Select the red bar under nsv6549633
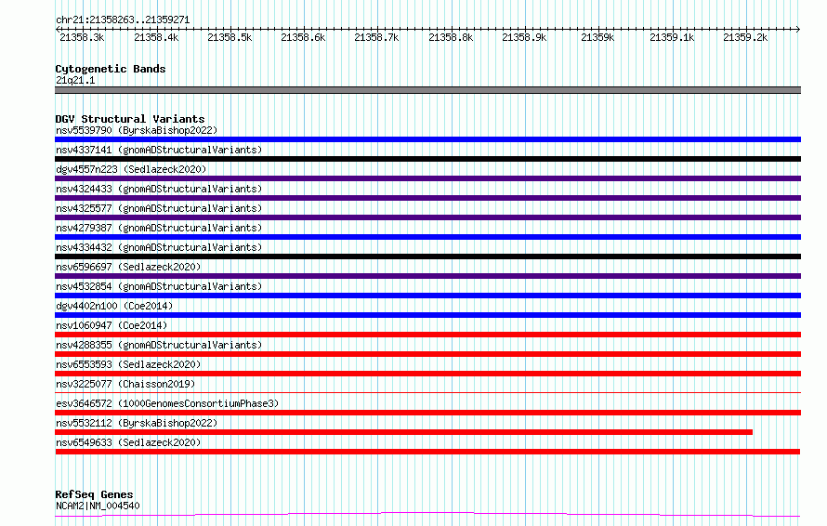827x526 pixels. [x=427, y=452]
